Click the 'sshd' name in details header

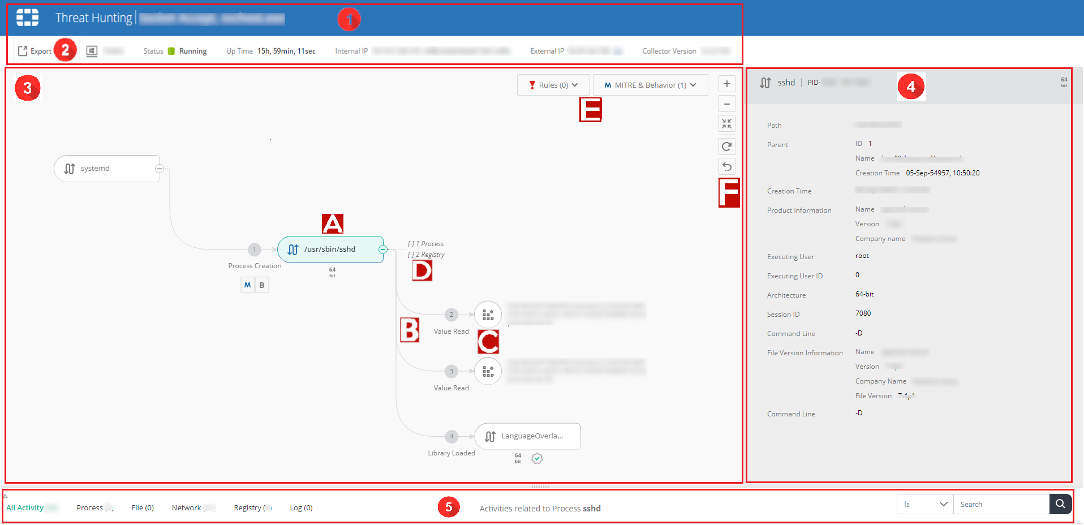tap(786, 83)
